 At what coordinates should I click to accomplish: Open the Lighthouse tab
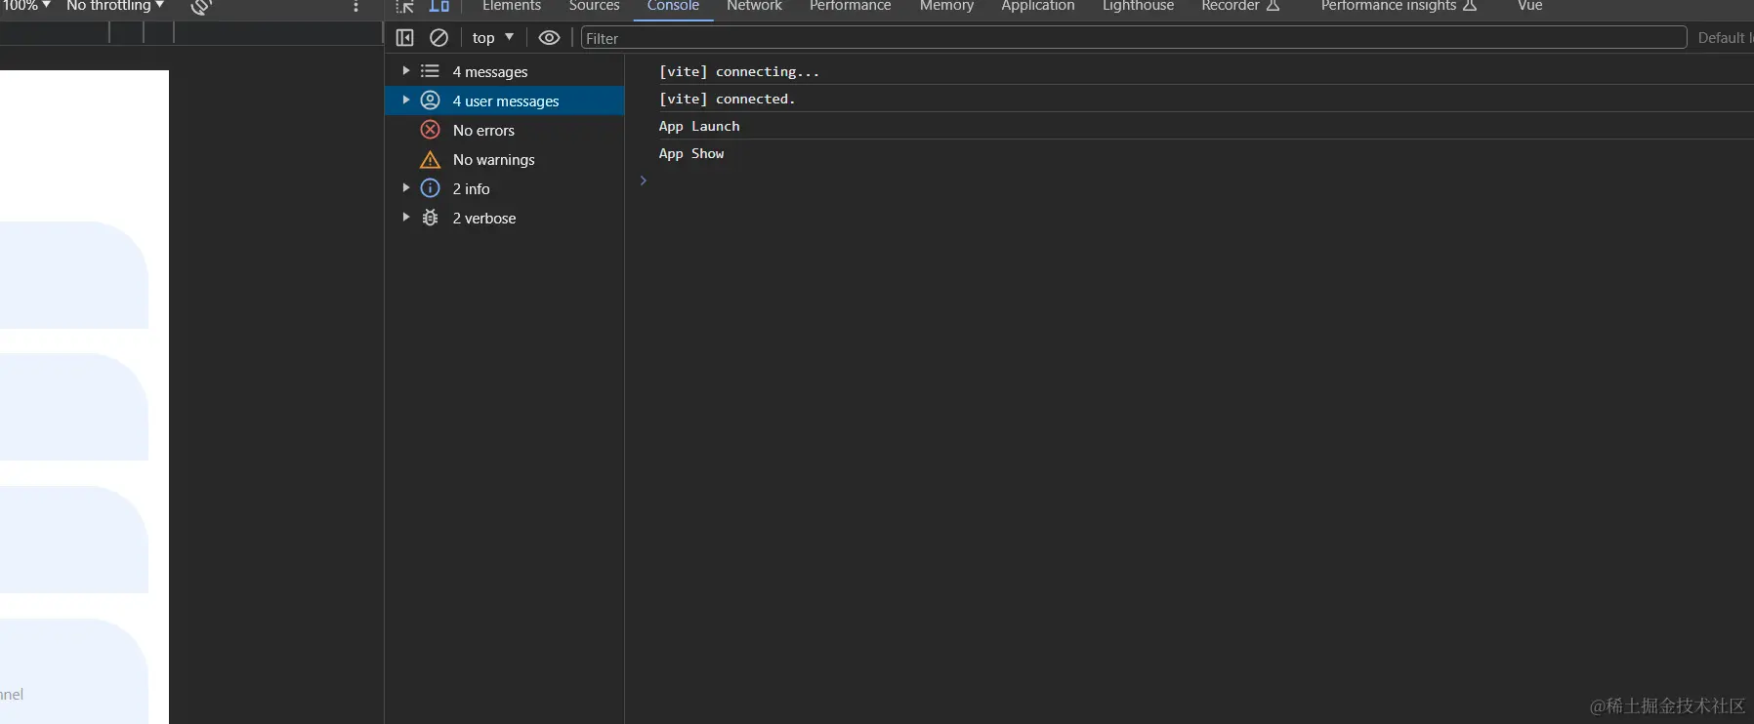pyautogui.click(x=1138, y=6)
